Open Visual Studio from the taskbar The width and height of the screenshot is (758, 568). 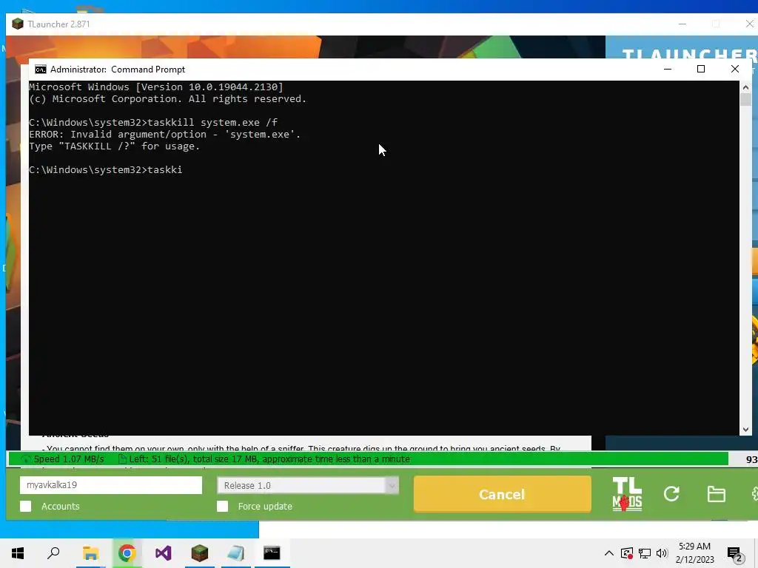pos(163,553)
